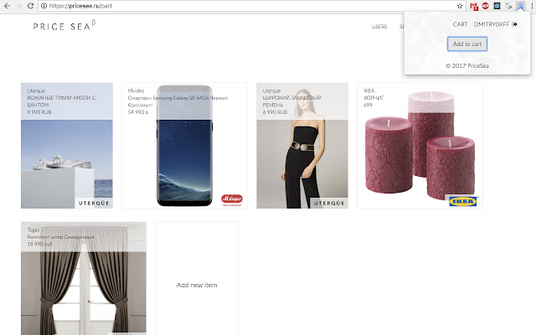536x335 pixels.
Task: Click the IKEA logo badge
Action: 463,202
